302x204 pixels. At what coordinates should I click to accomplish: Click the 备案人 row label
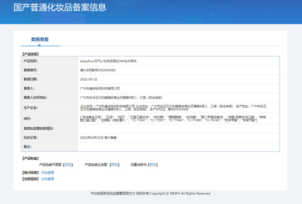coord(29,88)
